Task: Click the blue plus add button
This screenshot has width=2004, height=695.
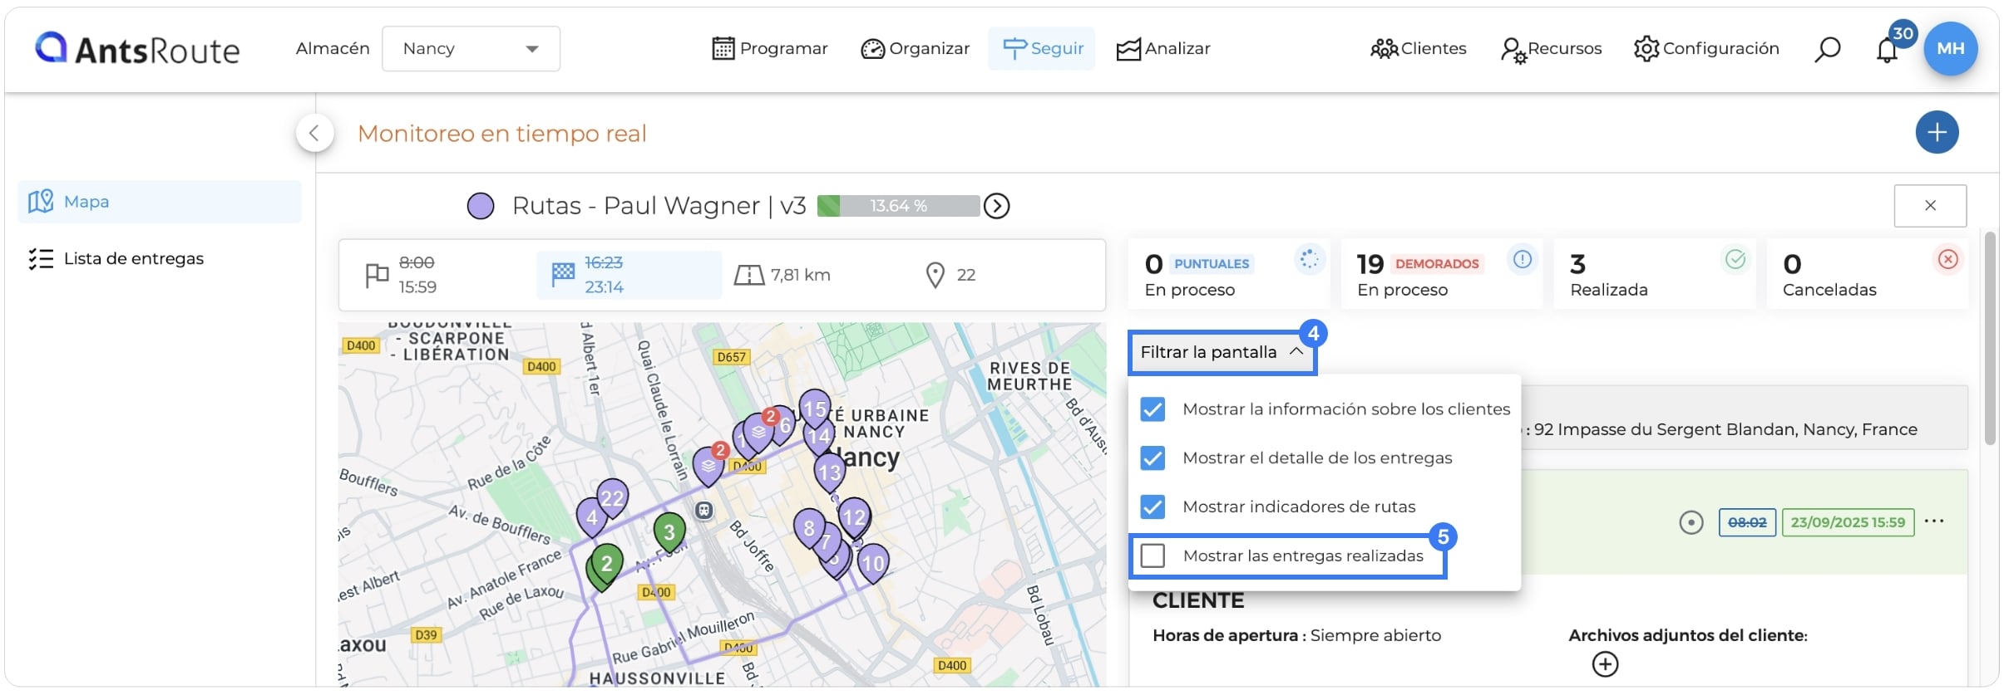Action: [1937, 132]
